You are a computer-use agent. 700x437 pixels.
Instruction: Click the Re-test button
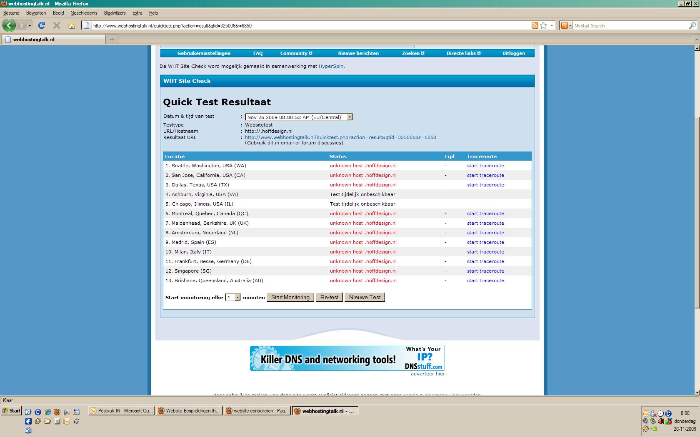coord(329,297)
